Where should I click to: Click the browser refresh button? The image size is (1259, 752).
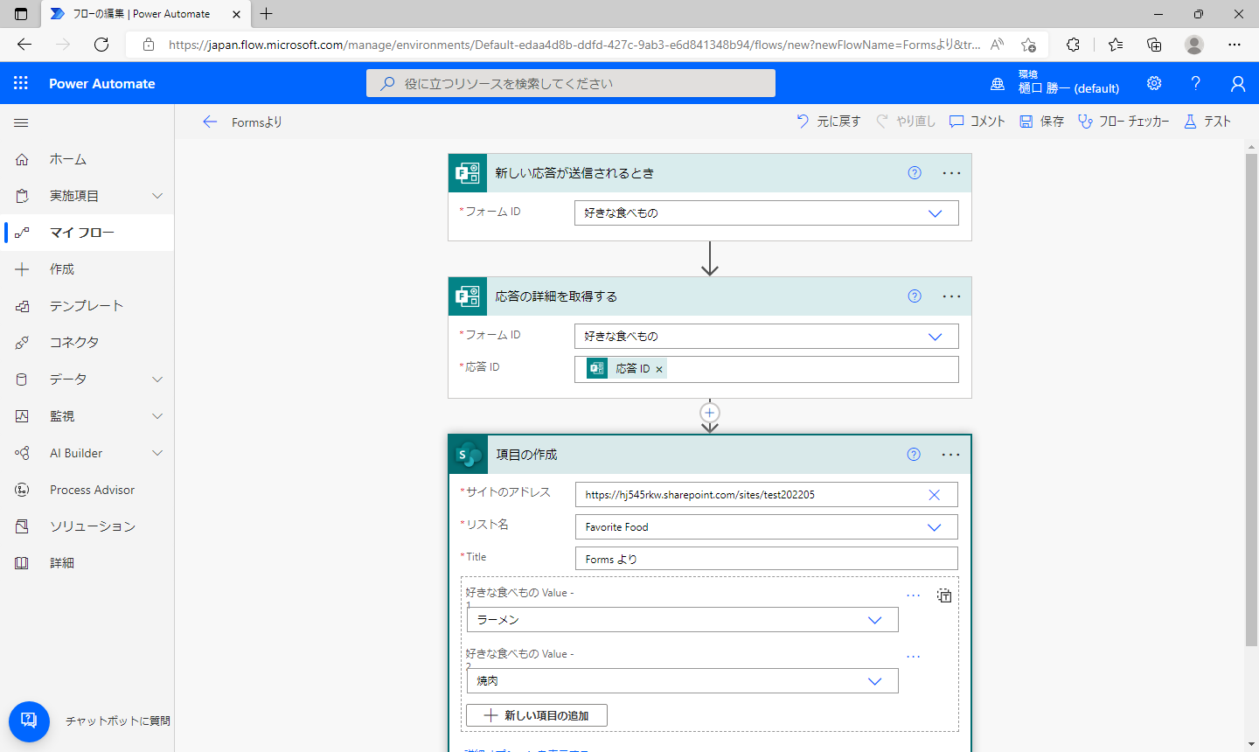pos(101,45)
